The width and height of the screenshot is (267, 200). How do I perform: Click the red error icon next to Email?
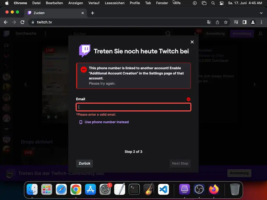pyautogui.click(x=188, y=99)
